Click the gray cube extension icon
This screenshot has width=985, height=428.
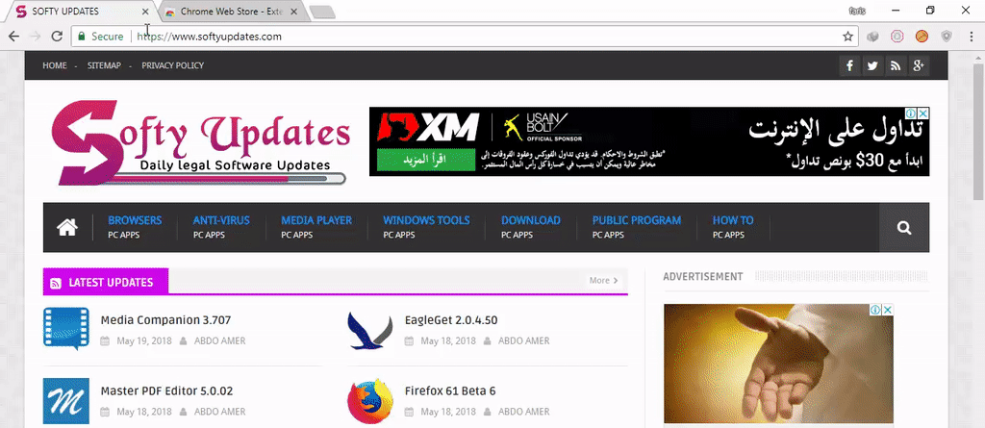click(x=872, y=37)
